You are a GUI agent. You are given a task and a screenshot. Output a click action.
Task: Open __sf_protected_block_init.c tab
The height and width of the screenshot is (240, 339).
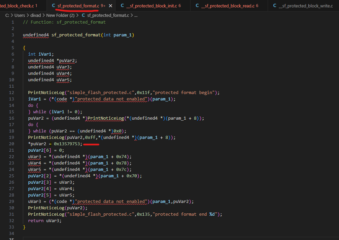[153, 6]
